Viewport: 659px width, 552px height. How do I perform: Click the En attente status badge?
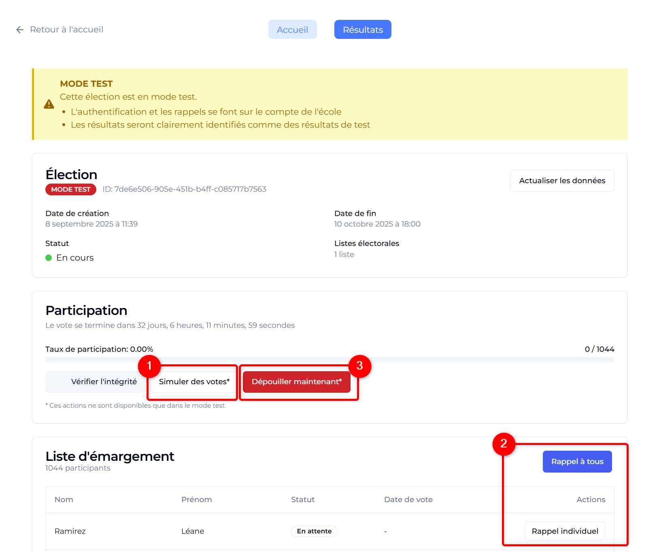pyautogui.click(x=314, y=531)
